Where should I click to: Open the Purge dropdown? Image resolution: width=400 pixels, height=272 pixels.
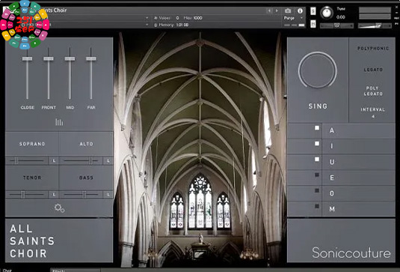point(293,18)
